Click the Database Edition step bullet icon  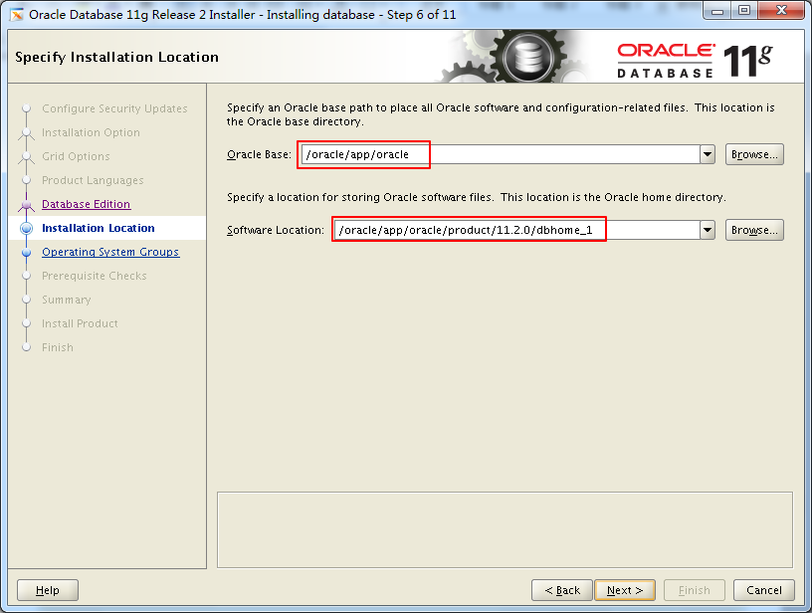click(27, 205)
